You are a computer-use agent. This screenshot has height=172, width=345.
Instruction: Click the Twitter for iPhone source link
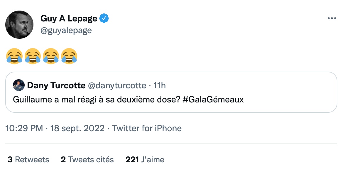click(x=147, y=128)
